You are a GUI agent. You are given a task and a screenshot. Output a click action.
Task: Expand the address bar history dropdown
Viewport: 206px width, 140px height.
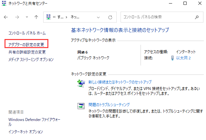point(98,17)
